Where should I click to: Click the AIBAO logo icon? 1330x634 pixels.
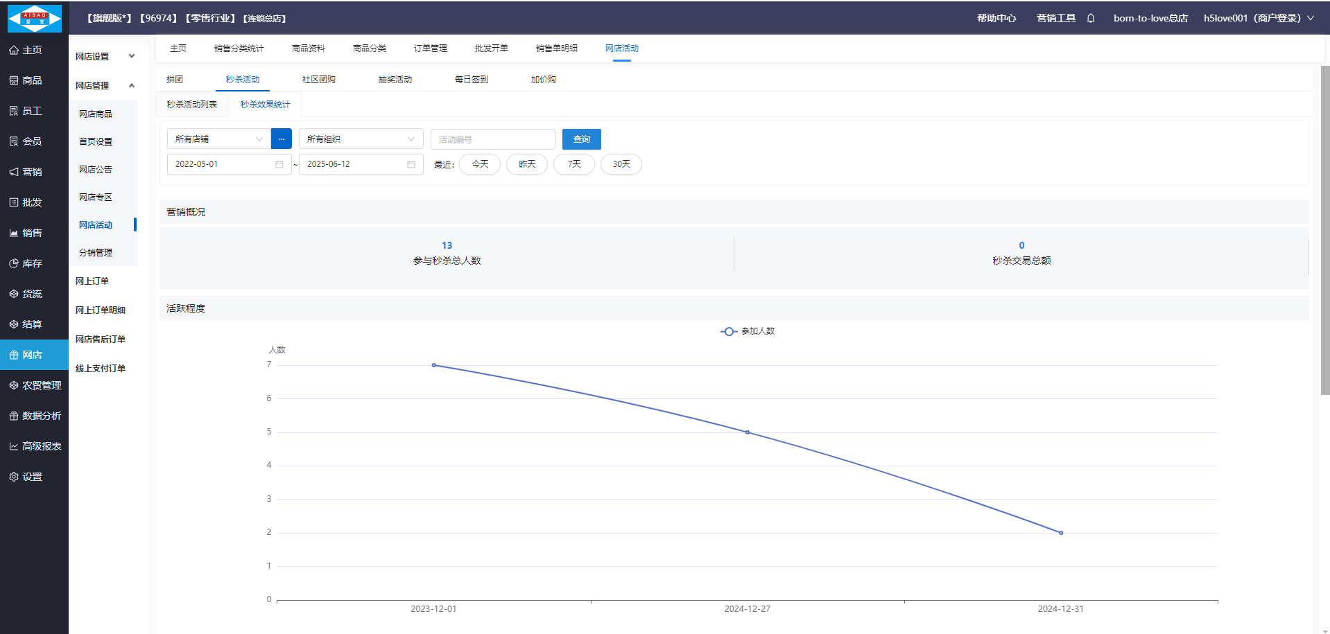(35, 18)
